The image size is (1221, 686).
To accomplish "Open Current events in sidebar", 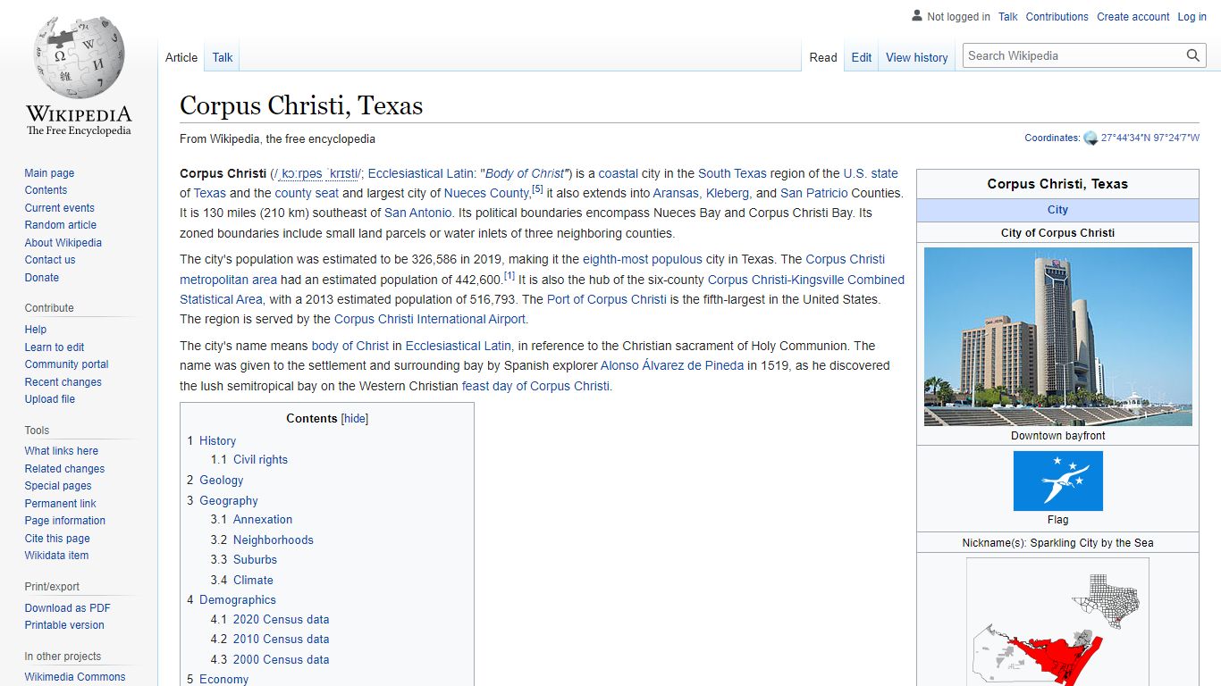I will [59, 208].
